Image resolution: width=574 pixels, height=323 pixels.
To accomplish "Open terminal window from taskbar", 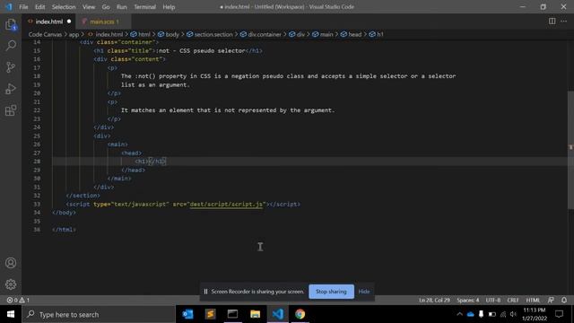I will [x=232, y=314].
